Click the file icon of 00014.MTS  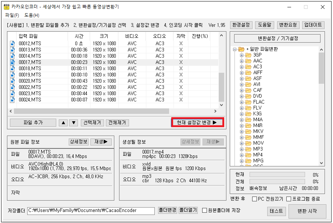point(12,56)
